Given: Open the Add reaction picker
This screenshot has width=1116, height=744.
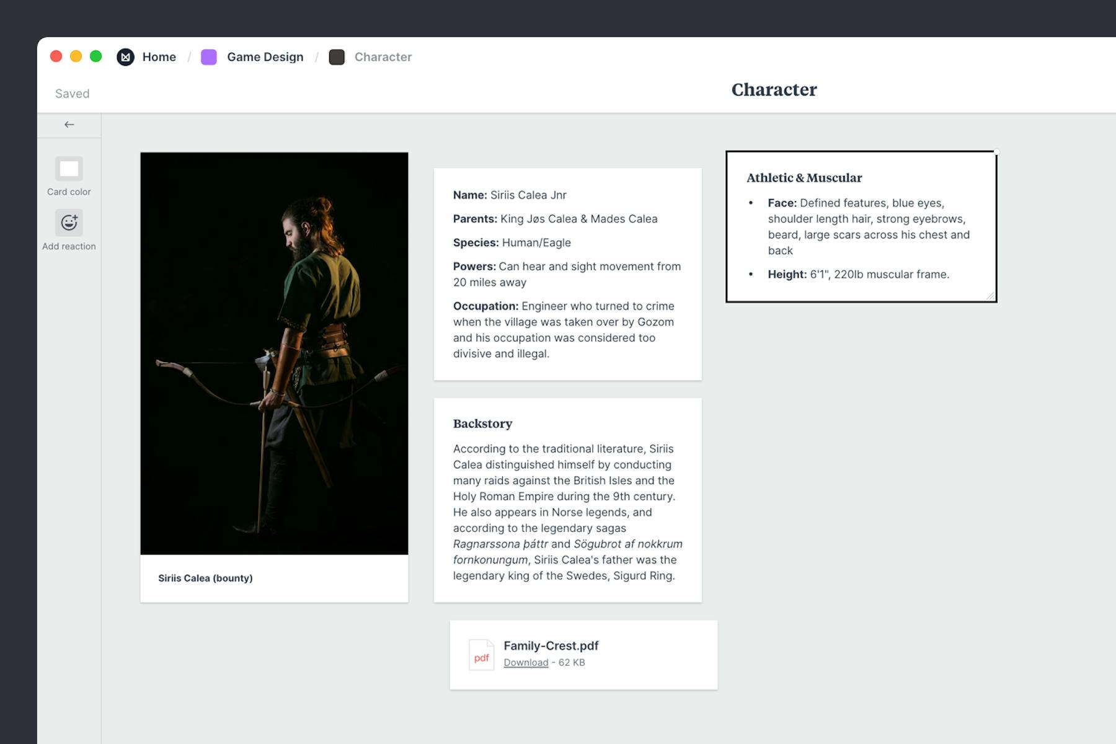Looking at the screenshot, I should [69, 222].
